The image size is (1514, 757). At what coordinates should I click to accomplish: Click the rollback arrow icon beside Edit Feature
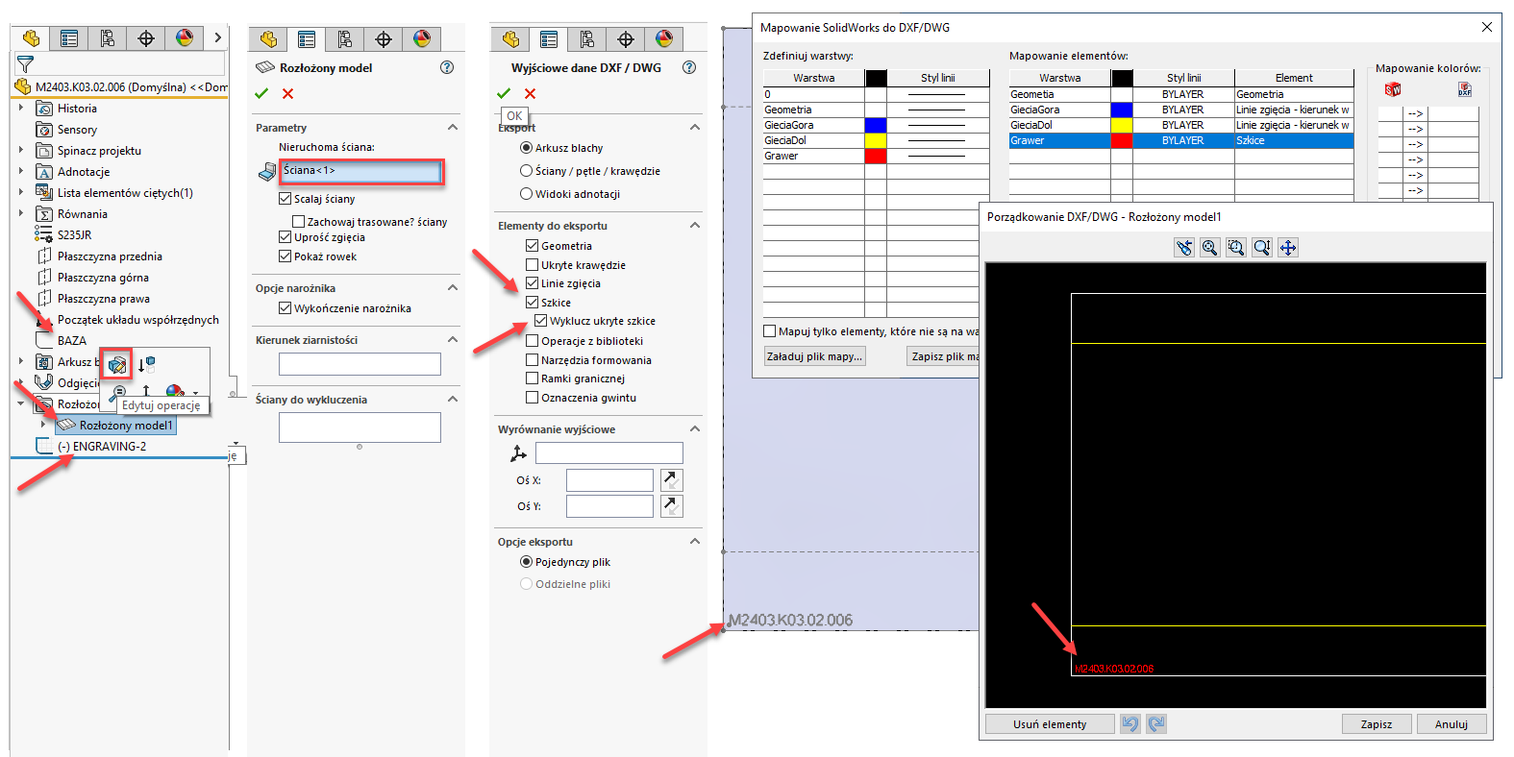(x=146, y=364)
